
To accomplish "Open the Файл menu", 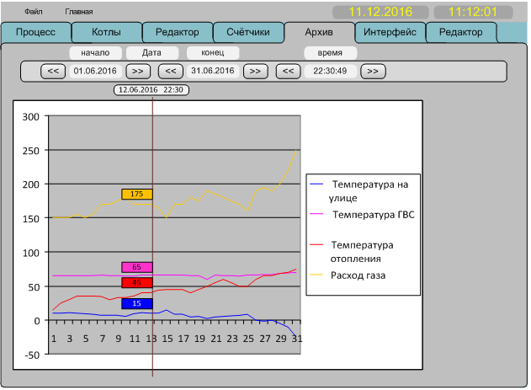I will tap(34, 12).
